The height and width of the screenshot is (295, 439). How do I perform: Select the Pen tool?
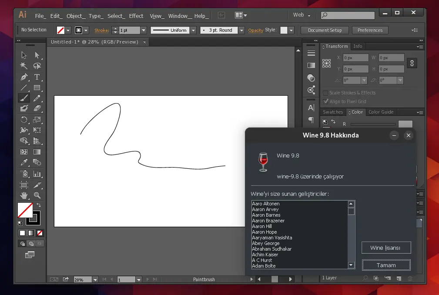point(24,77)
